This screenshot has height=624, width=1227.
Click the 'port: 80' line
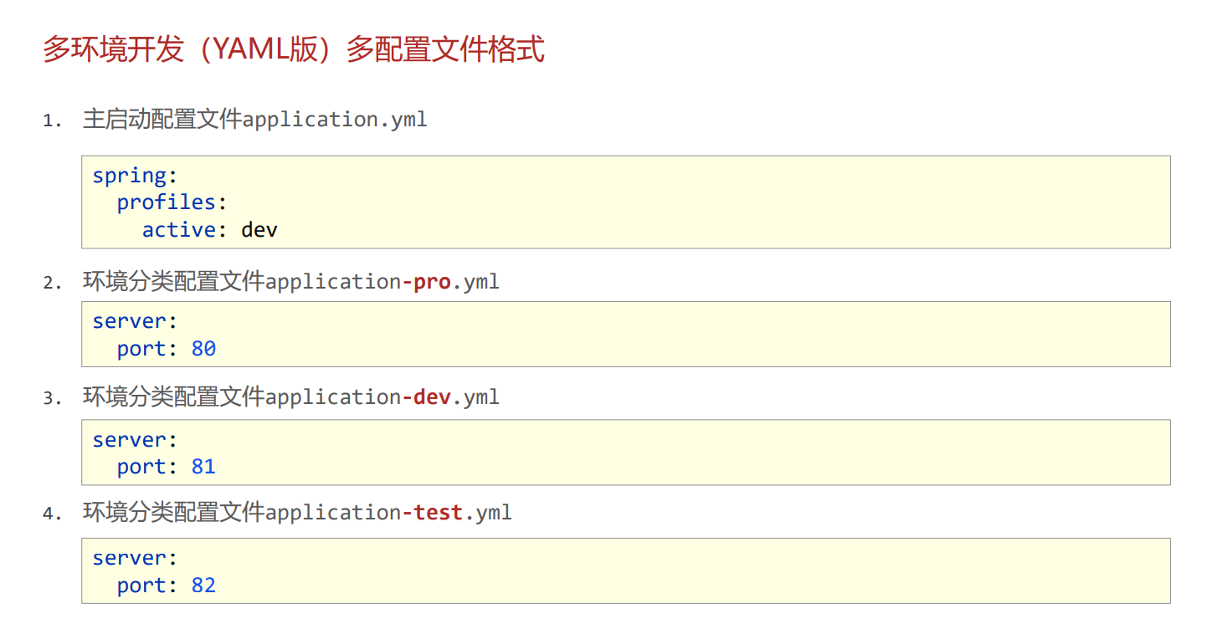pyautogui.click(x=167, y=349)
